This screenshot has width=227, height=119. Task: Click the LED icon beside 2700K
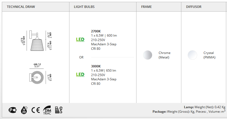coord(80,39)
